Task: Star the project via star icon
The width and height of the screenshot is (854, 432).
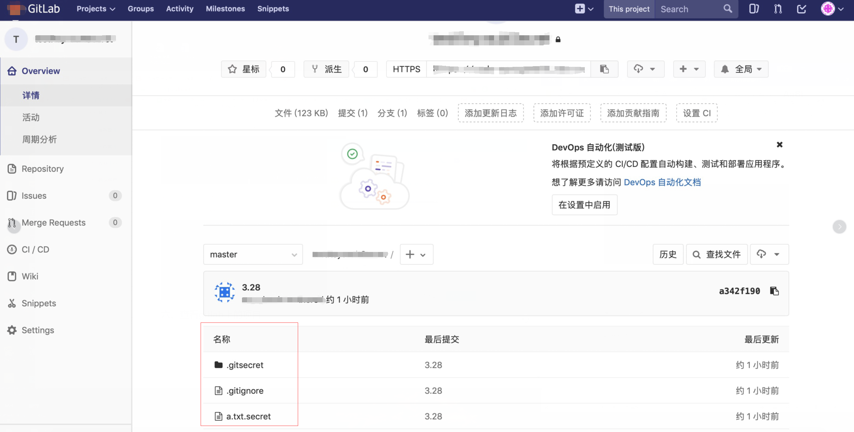Action: click(232, 69)
